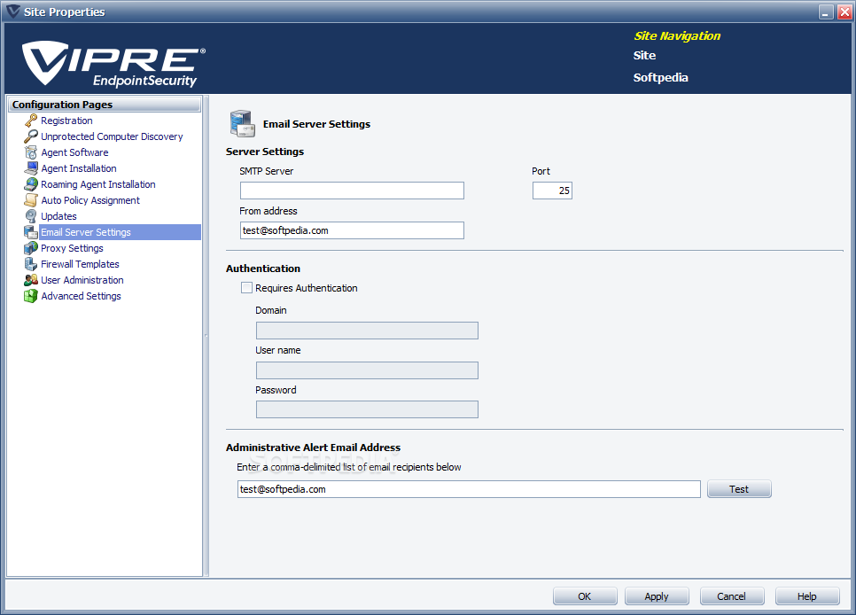Click the Apply button

pos(657,596)
